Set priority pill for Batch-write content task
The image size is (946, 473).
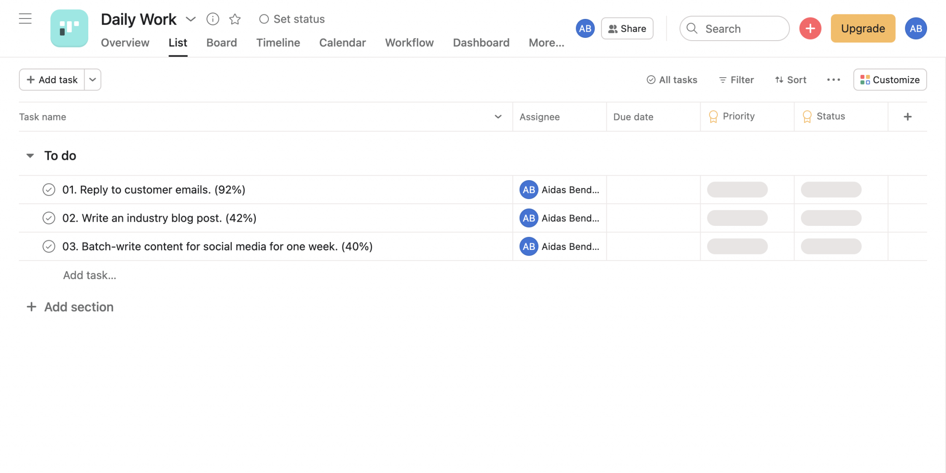coord(737,247)
